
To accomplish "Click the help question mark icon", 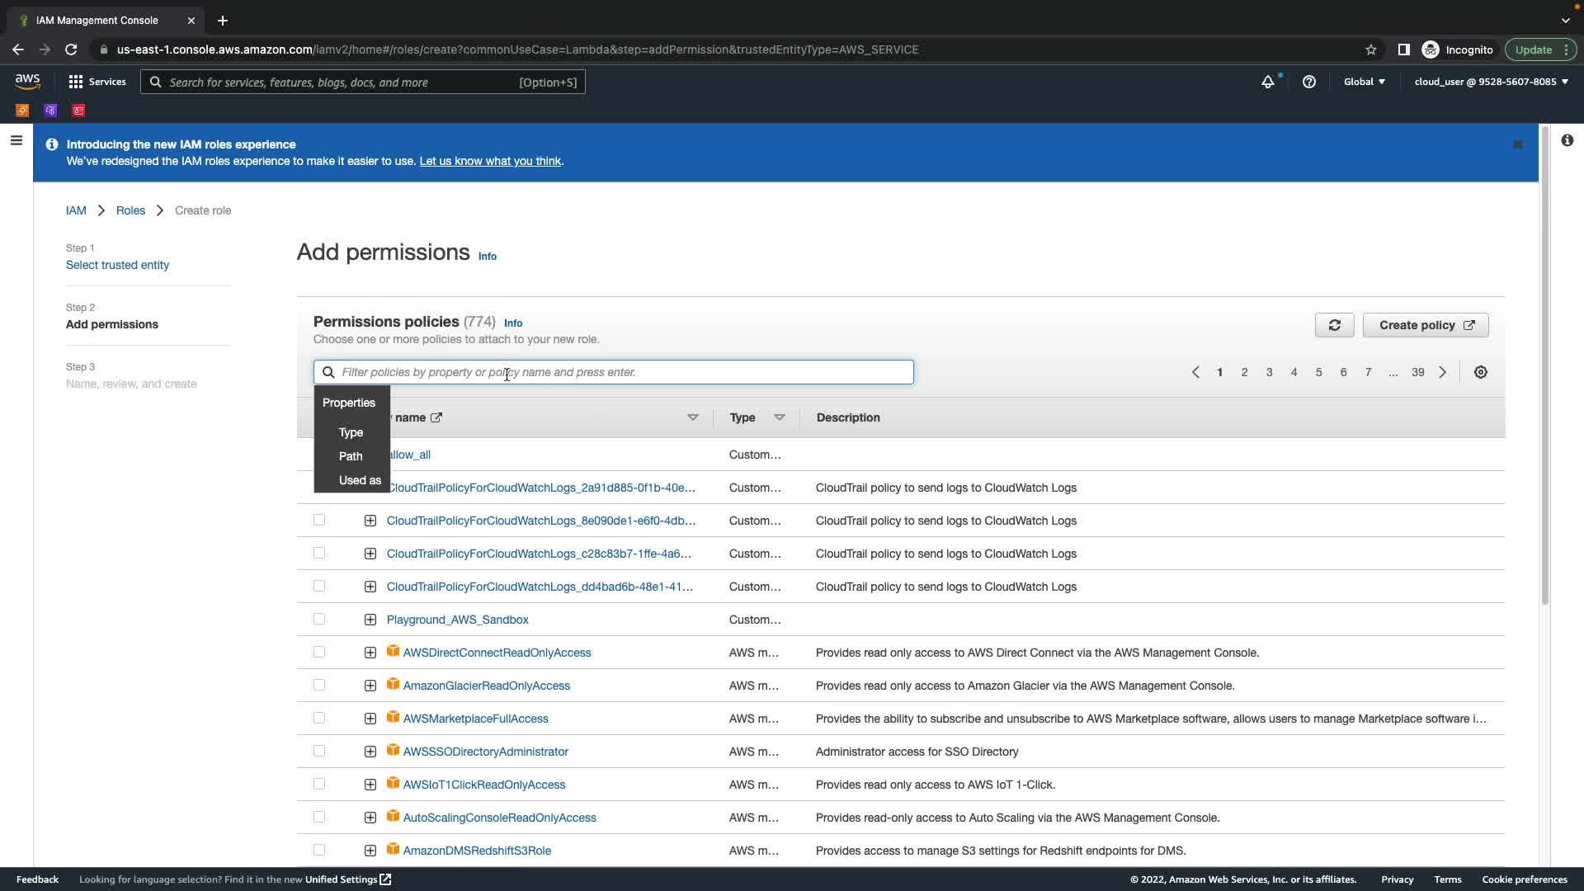I will [x=1309, y=82].
